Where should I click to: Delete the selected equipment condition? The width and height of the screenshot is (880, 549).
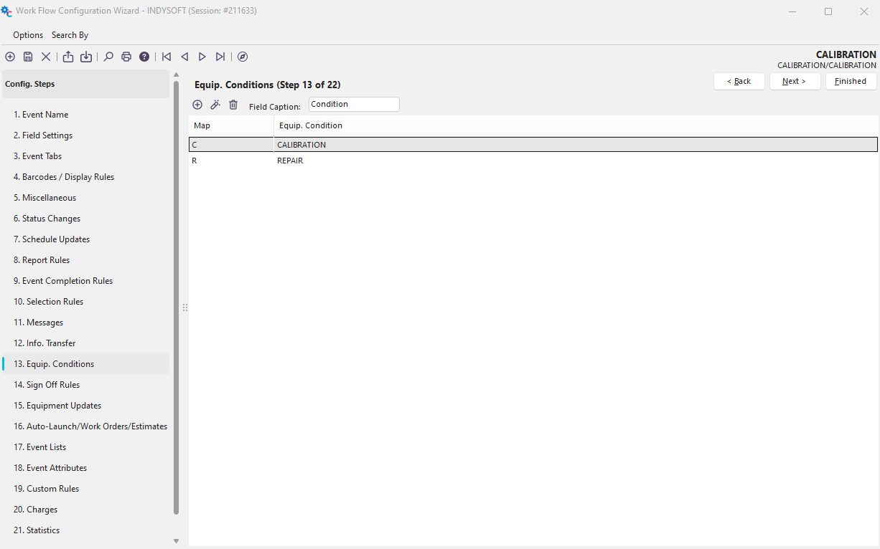(233, 105)
